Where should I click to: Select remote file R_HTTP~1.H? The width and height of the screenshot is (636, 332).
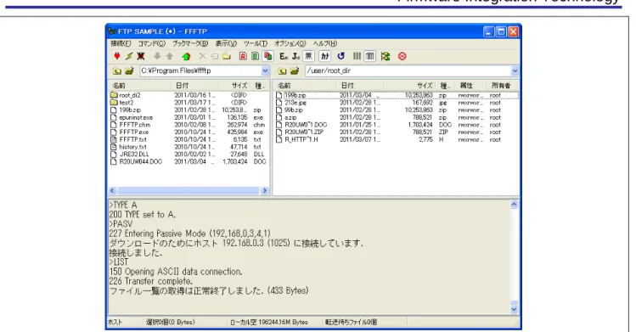301,139
